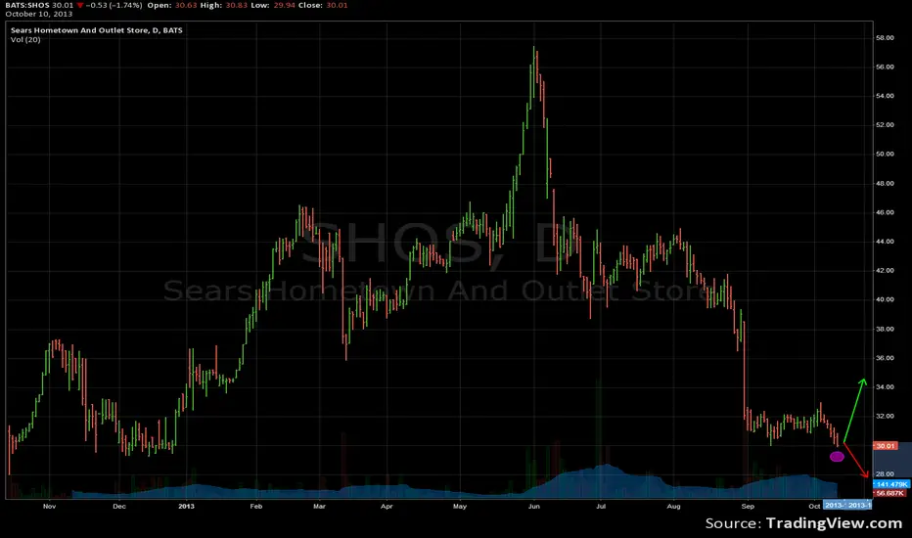Click the highlighted 2013 date range tag
Image resolution: width=912 pixels, height=538 pixels.
847,505
